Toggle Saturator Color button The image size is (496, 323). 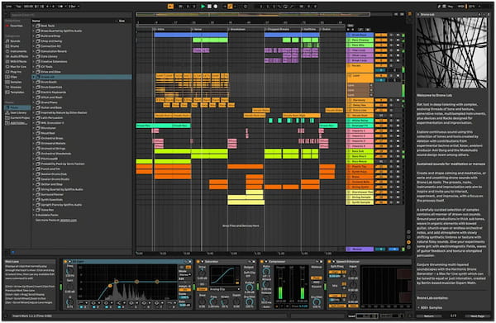[202, 289]
